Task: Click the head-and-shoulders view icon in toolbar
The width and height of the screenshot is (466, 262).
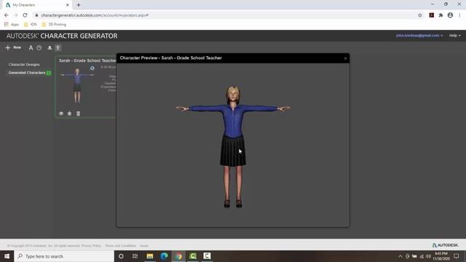Action: 50,48
